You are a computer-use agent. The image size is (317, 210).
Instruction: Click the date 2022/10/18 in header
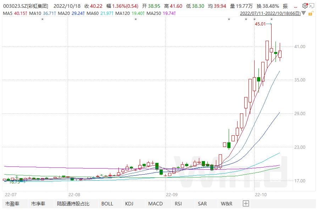[x=67, y=6]
